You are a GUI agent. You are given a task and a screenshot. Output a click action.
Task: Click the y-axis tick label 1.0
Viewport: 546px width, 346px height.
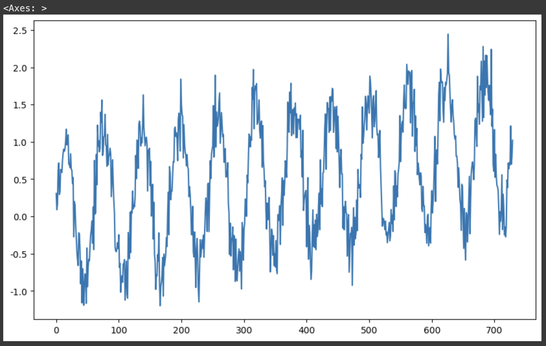(x=20, y=143)
